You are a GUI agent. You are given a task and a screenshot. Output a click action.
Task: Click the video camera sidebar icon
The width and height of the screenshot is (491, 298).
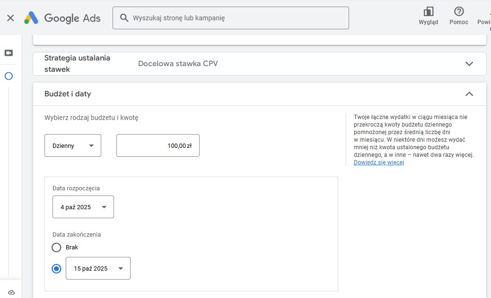click(9, 53)
